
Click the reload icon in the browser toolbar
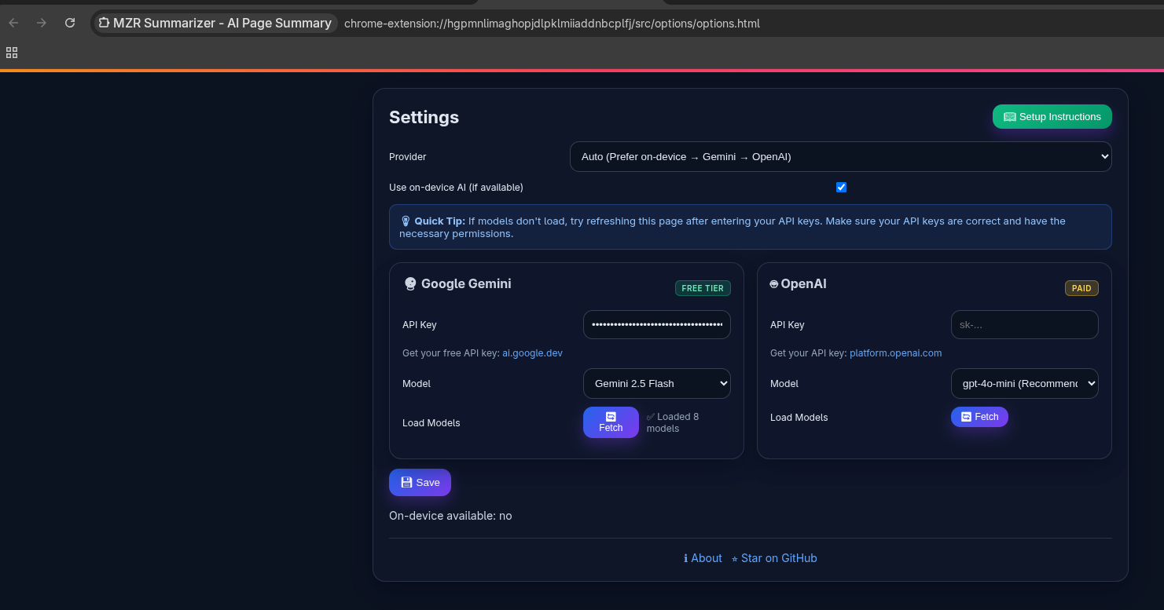tap(69, 23)
